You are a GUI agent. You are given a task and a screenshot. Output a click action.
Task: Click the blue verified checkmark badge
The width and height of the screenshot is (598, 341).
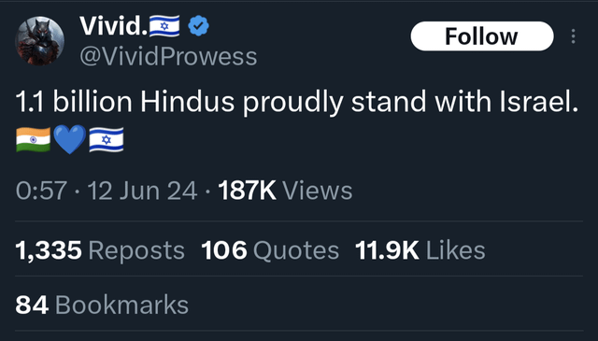click(x=198, y=25)
